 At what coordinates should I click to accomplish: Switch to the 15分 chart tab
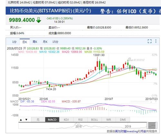(x=55, y=42)
